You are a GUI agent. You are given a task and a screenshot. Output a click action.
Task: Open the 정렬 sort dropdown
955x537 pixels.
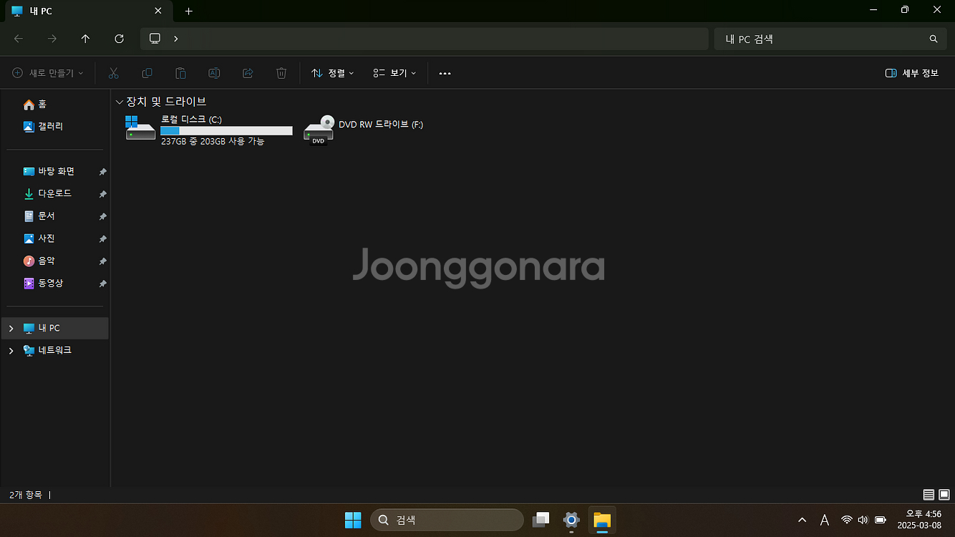point(332,73)
